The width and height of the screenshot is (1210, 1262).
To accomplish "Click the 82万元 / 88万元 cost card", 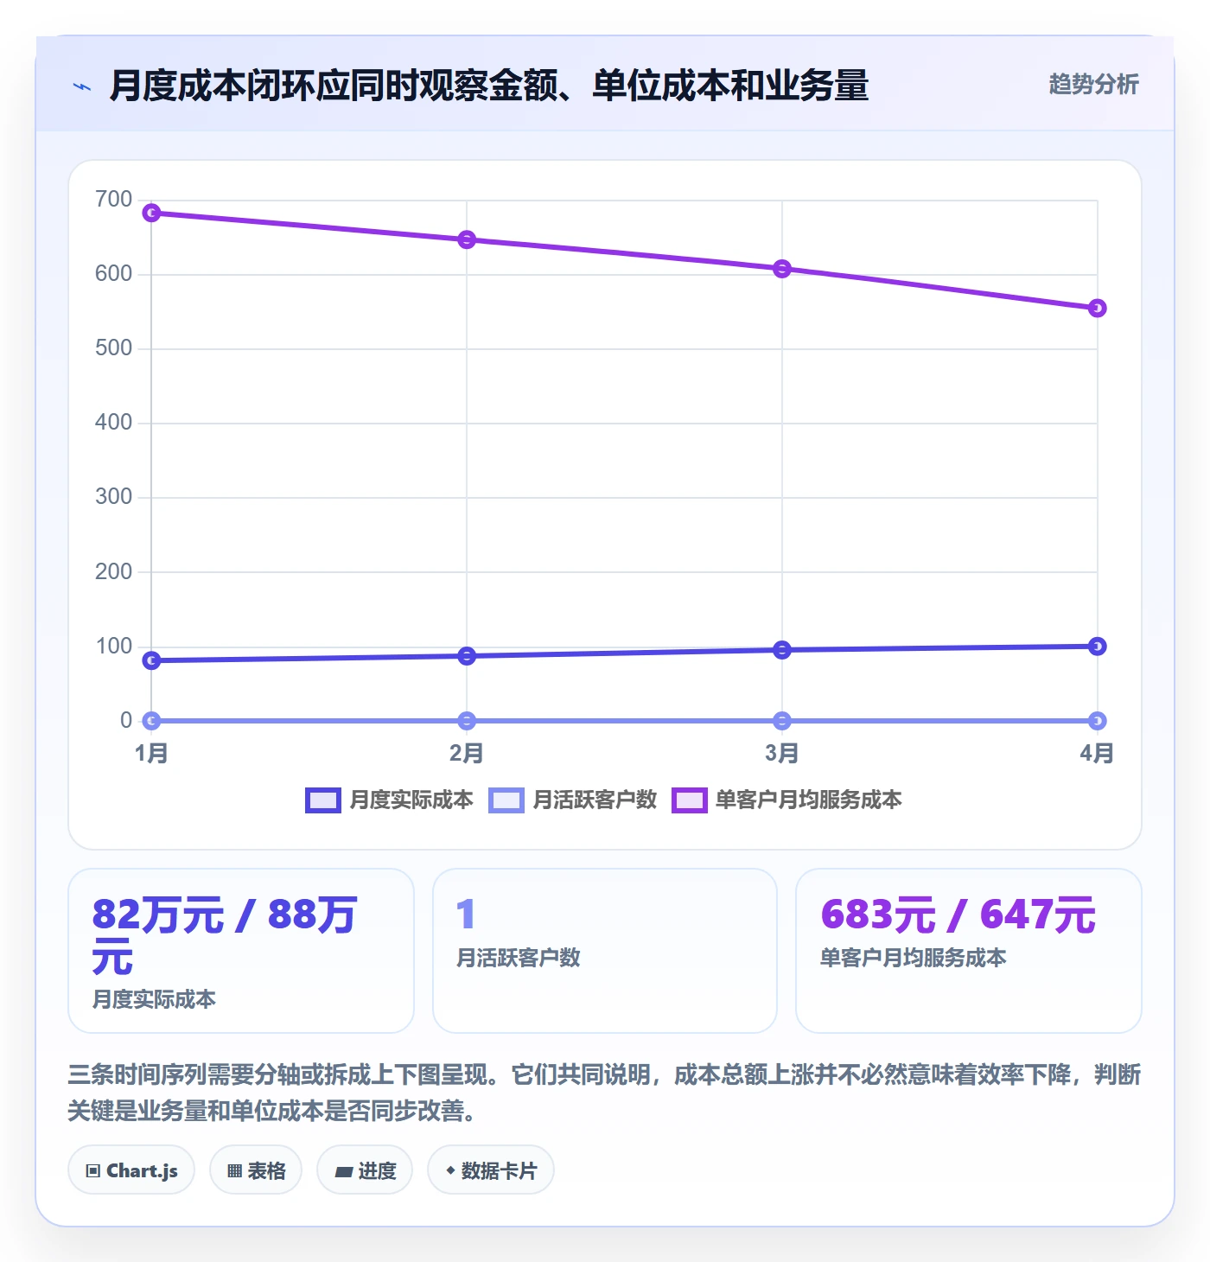I will (241, 951).
